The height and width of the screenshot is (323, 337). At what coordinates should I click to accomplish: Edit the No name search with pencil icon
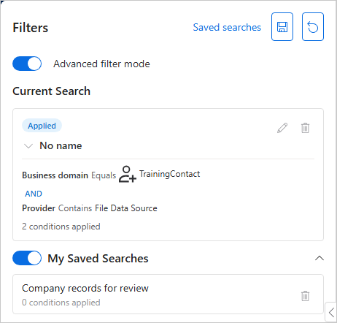282,128
